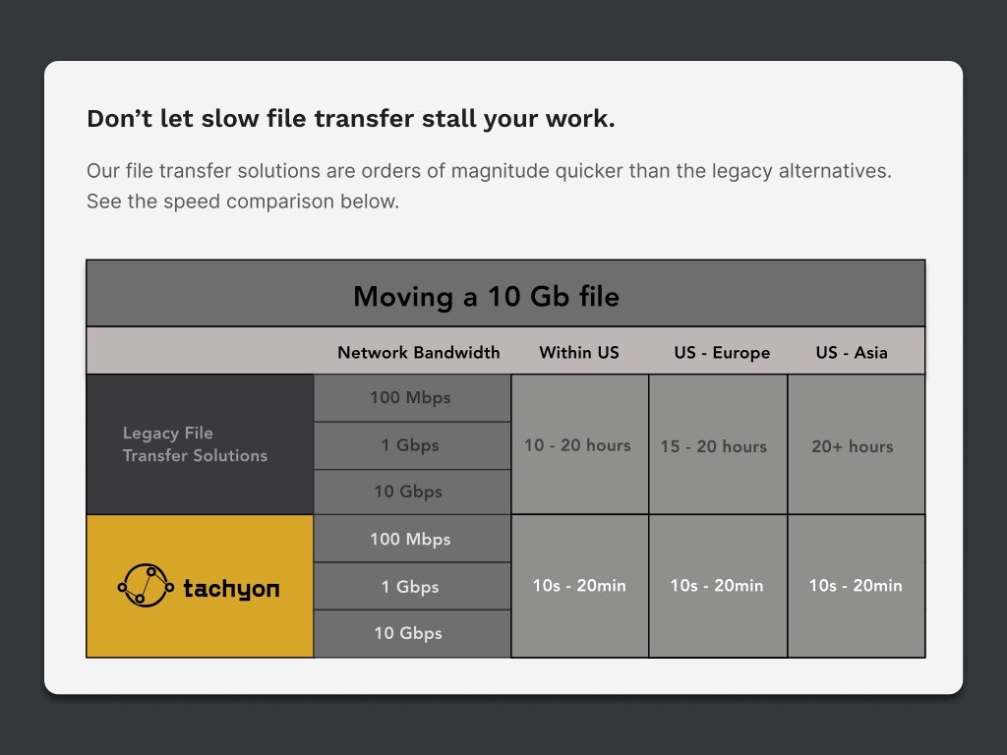Click the tachyon wordmark text
The width and height of the screenshot is (1007, 755).
(231, 589)
